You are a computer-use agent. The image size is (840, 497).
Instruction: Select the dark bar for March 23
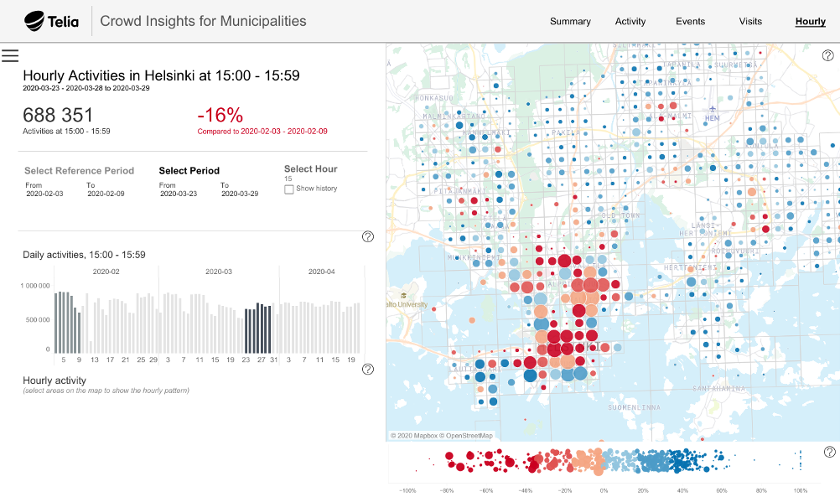(246, 331)
